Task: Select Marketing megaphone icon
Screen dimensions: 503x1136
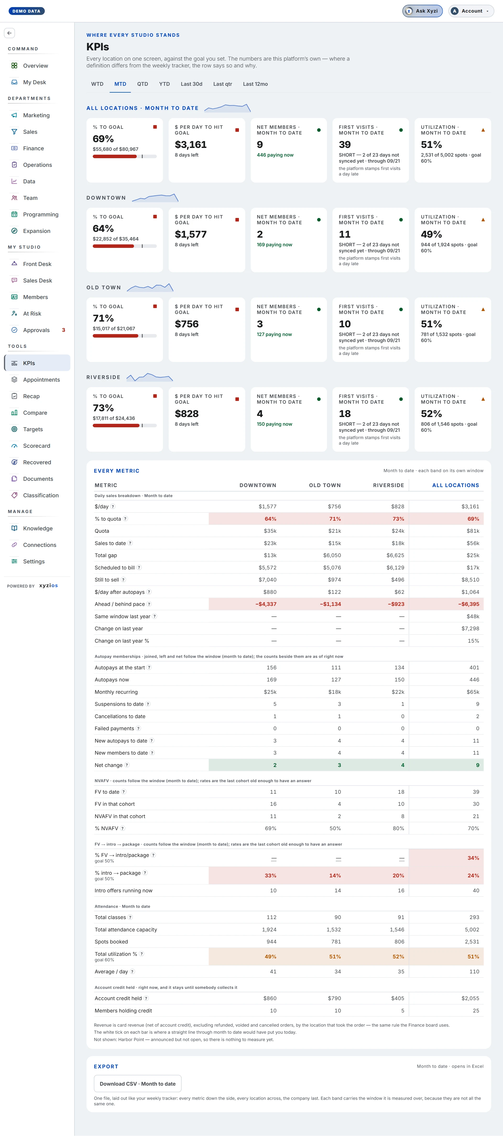Action: (14, 115)
